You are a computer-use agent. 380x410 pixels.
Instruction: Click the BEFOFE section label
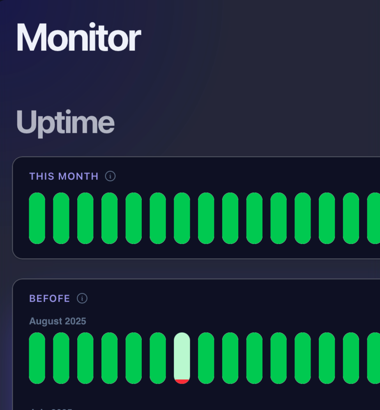(x=50, y=298)
